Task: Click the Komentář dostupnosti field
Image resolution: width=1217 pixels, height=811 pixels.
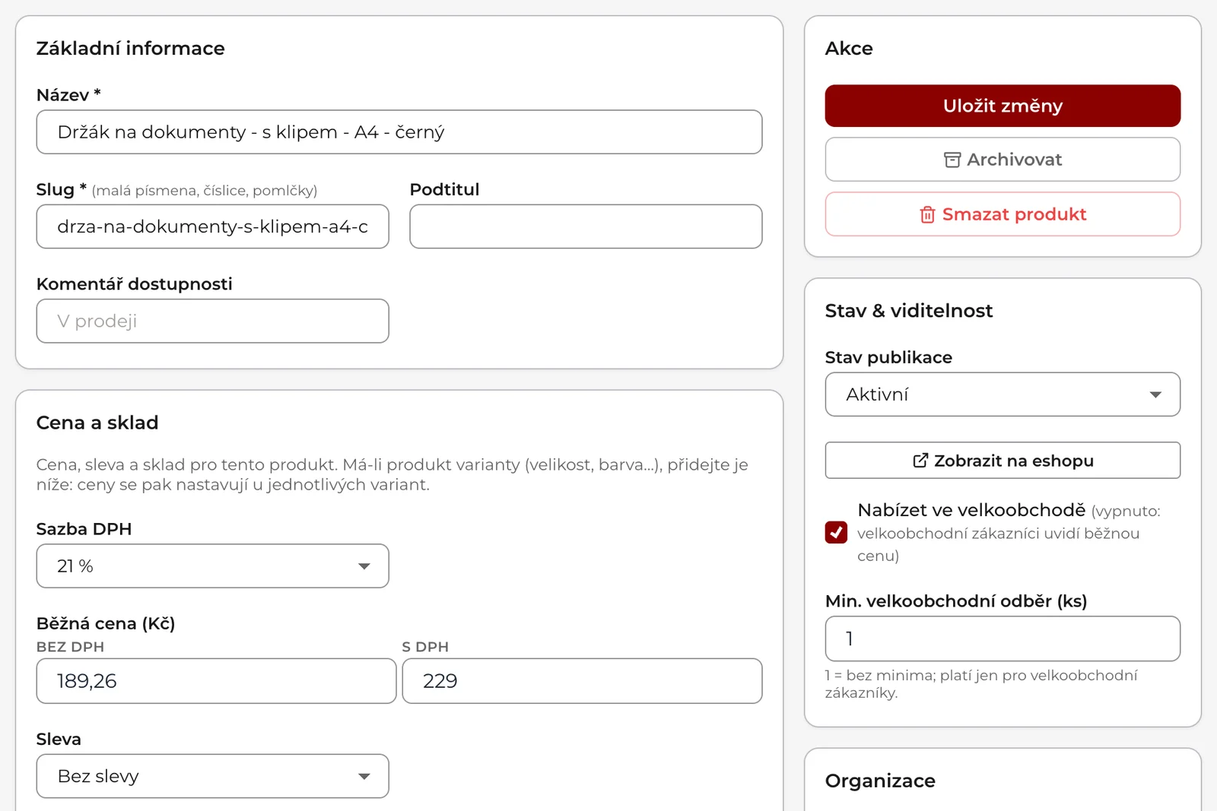Action: pos(212,321)
